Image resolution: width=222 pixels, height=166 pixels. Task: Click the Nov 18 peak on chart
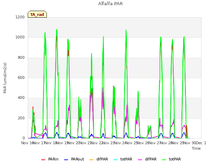pyautogui.click(x=57, y=29)
